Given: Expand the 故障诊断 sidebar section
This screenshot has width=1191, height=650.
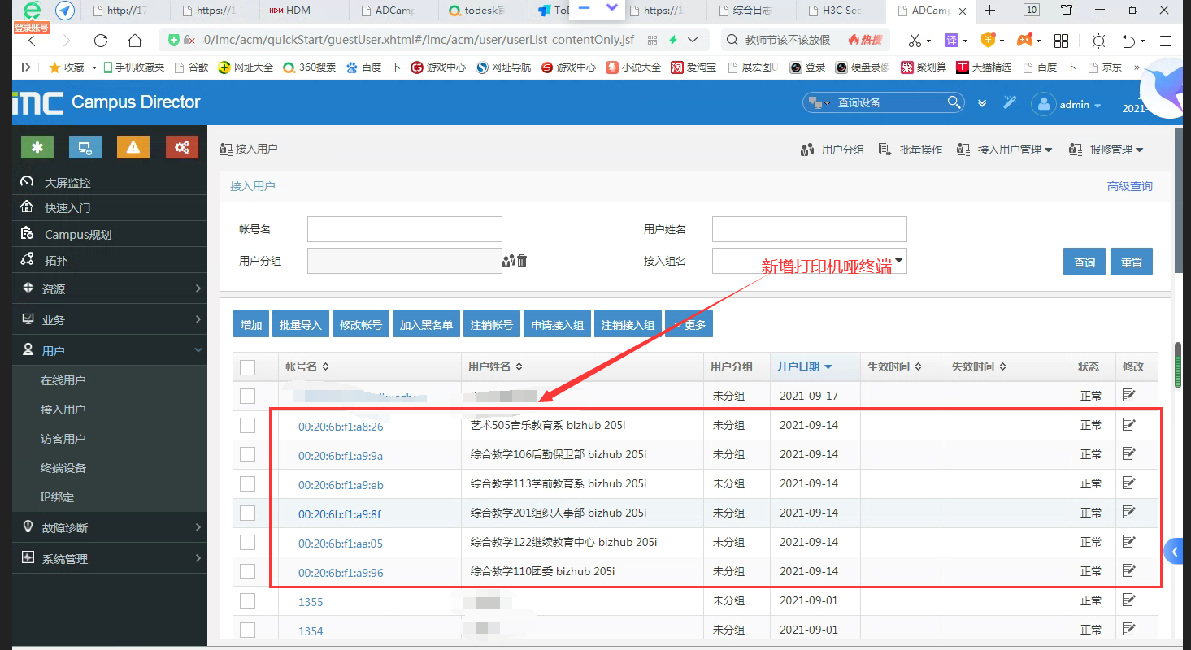Looking at the screenshot, I should [110, 527].
